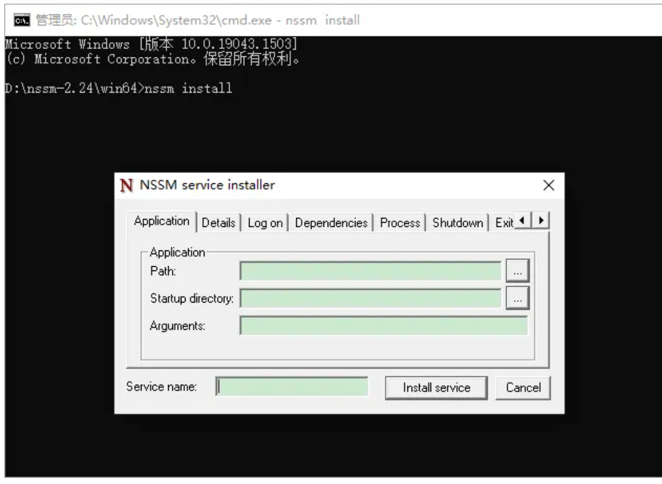This screenshot has height=484, width=662.
Task: Open the Shutdown tab
Action: click(x=458, y=223)
